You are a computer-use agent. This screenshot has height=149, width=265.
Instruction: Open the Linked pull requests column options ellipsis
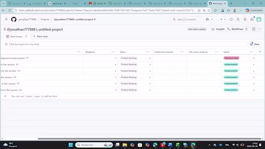[x=182, y=52]
